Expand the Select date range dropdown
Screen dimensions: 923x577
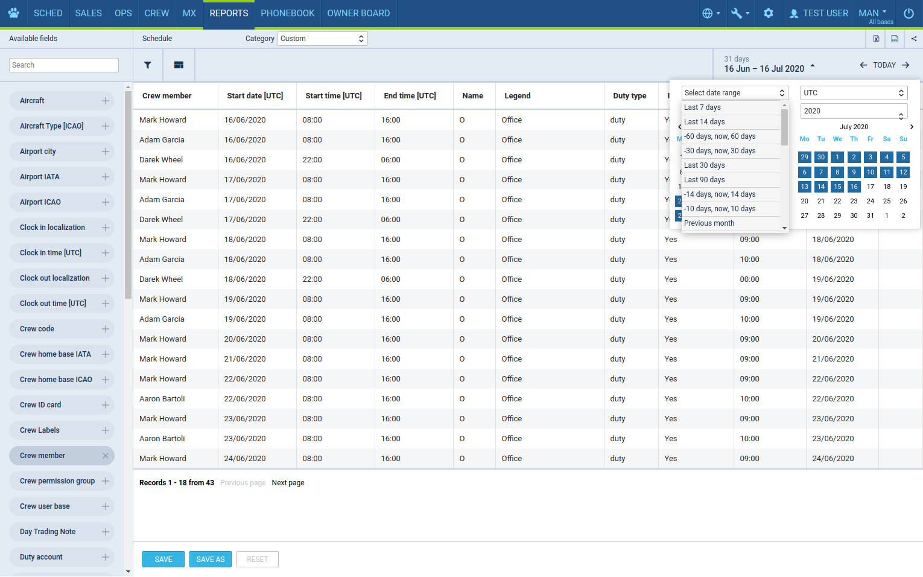(x=735, y=93)
